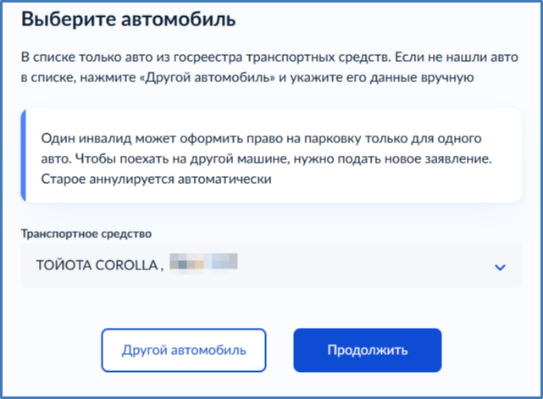Open the Транспортное средство combo box
543x399 pixels.
(x=271, y=266)
